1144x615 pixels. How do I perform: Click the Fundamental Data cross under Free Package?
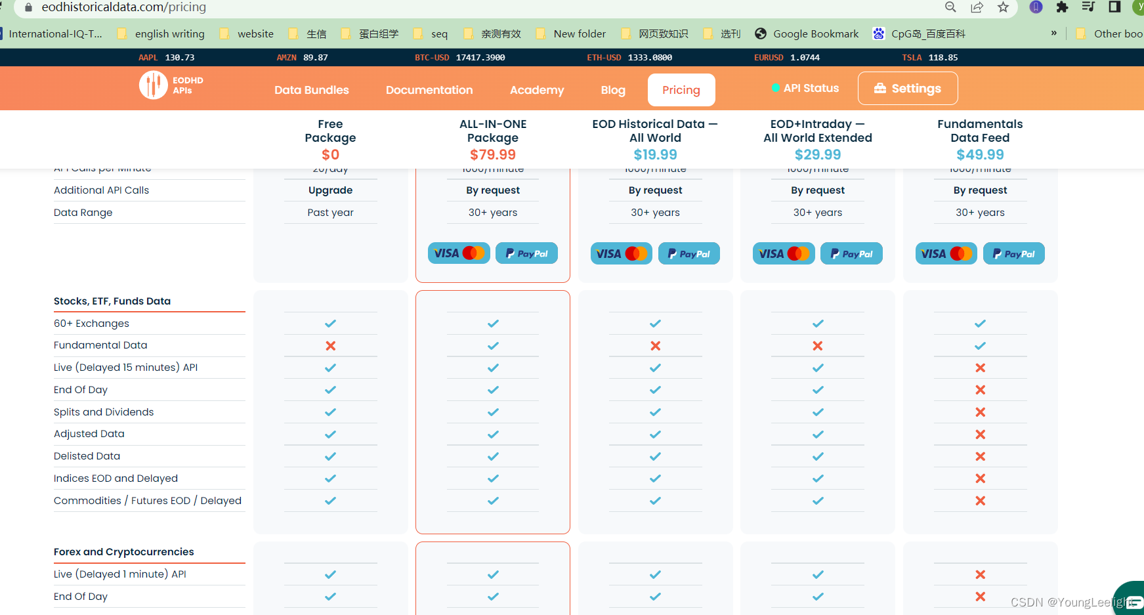(x=331, y=346)
